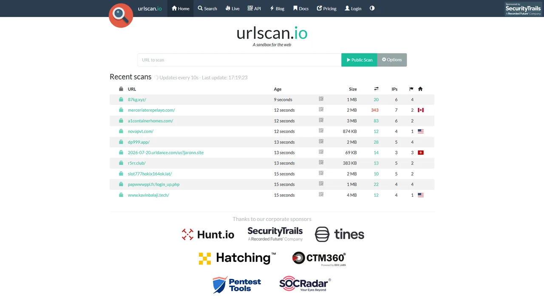Open the QR code for a1containerhomes.com
The height and width of the screenshot is (306, 544).
321,120
